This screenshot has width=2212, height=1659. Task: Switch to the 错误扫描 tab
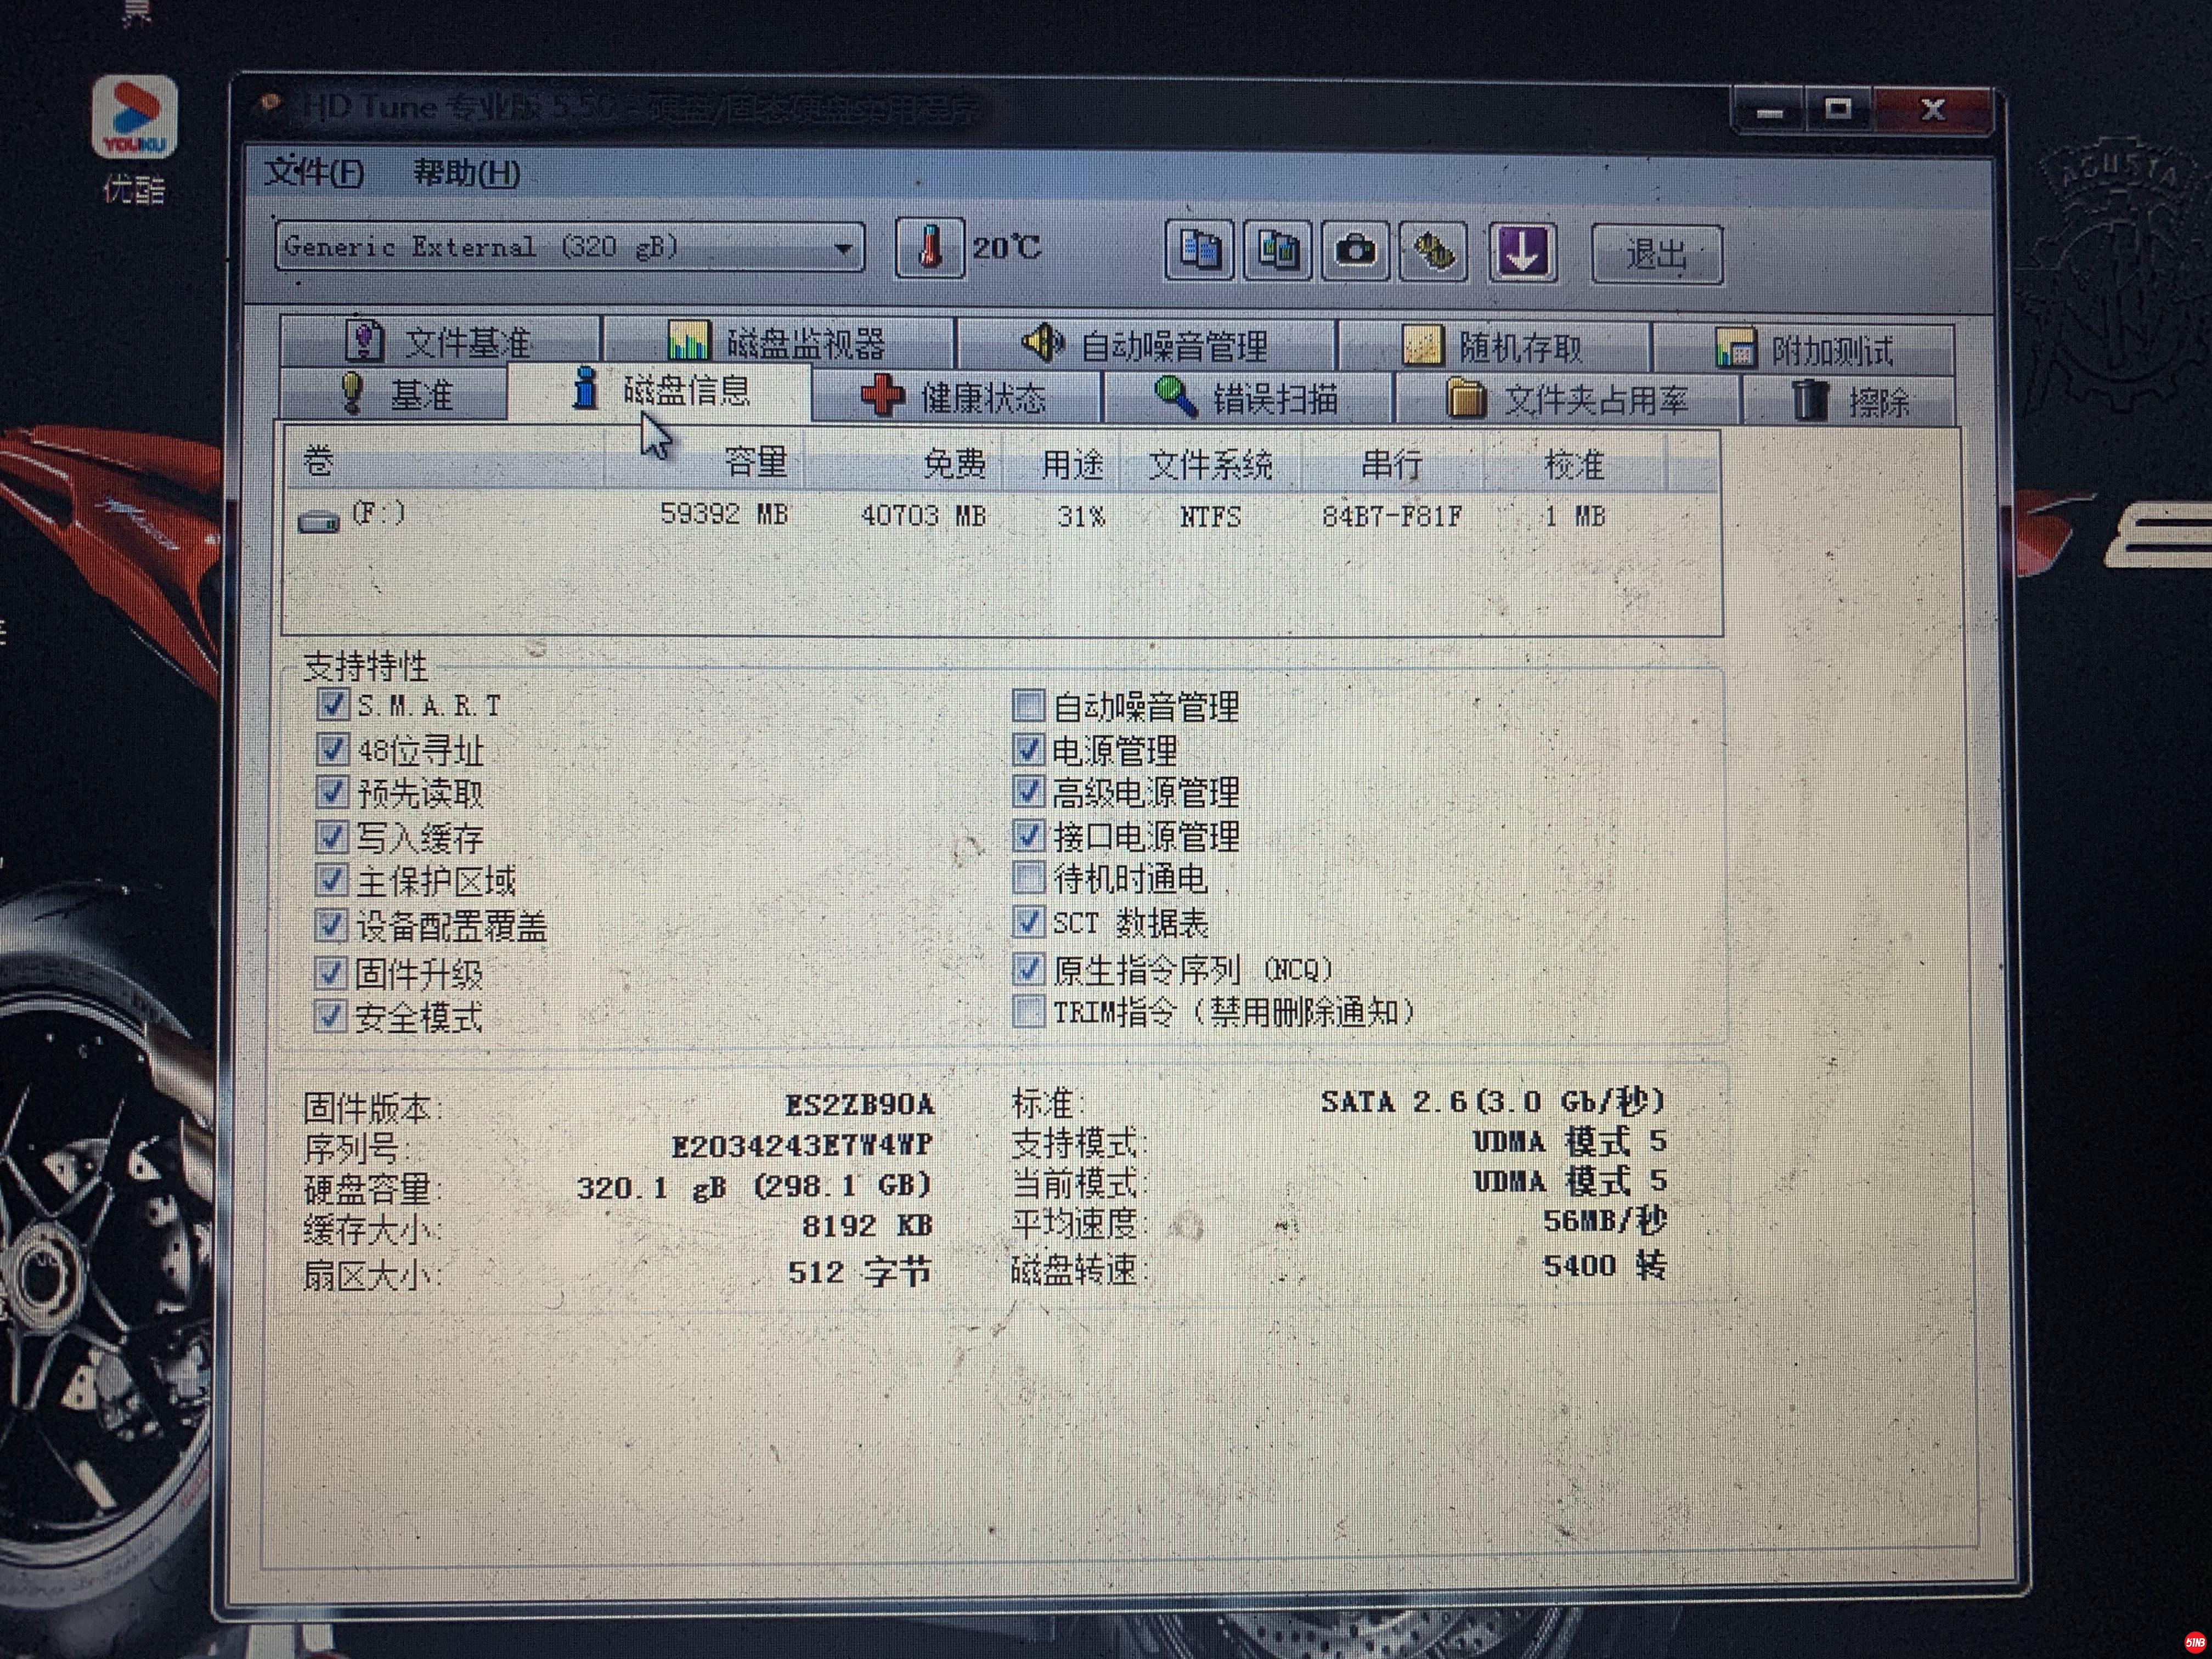point(1246,398)
